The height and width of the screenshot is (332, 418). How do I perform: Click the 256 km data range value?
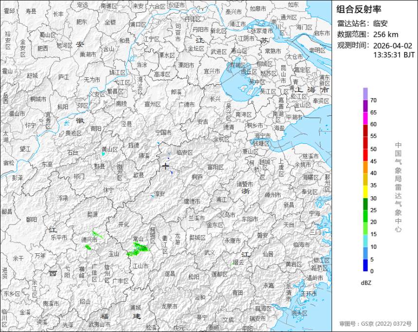coord(386,34)
